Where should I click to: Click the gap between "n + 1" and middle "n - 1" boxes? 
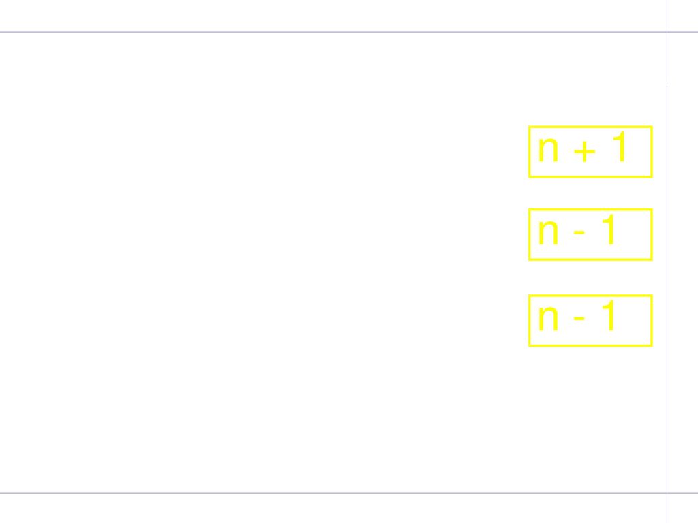pos(590,193)
